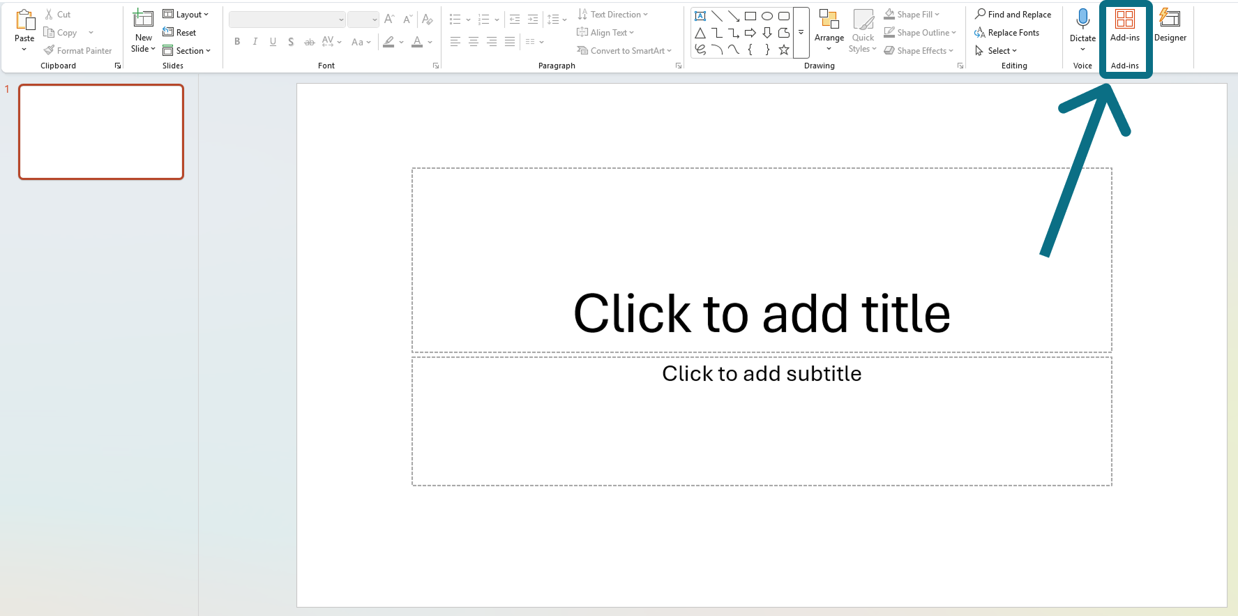This screenshot has height=616, width=1238.
Task: Open the Arrange menu
Action: pyautogui.click(x=829, y=30)
